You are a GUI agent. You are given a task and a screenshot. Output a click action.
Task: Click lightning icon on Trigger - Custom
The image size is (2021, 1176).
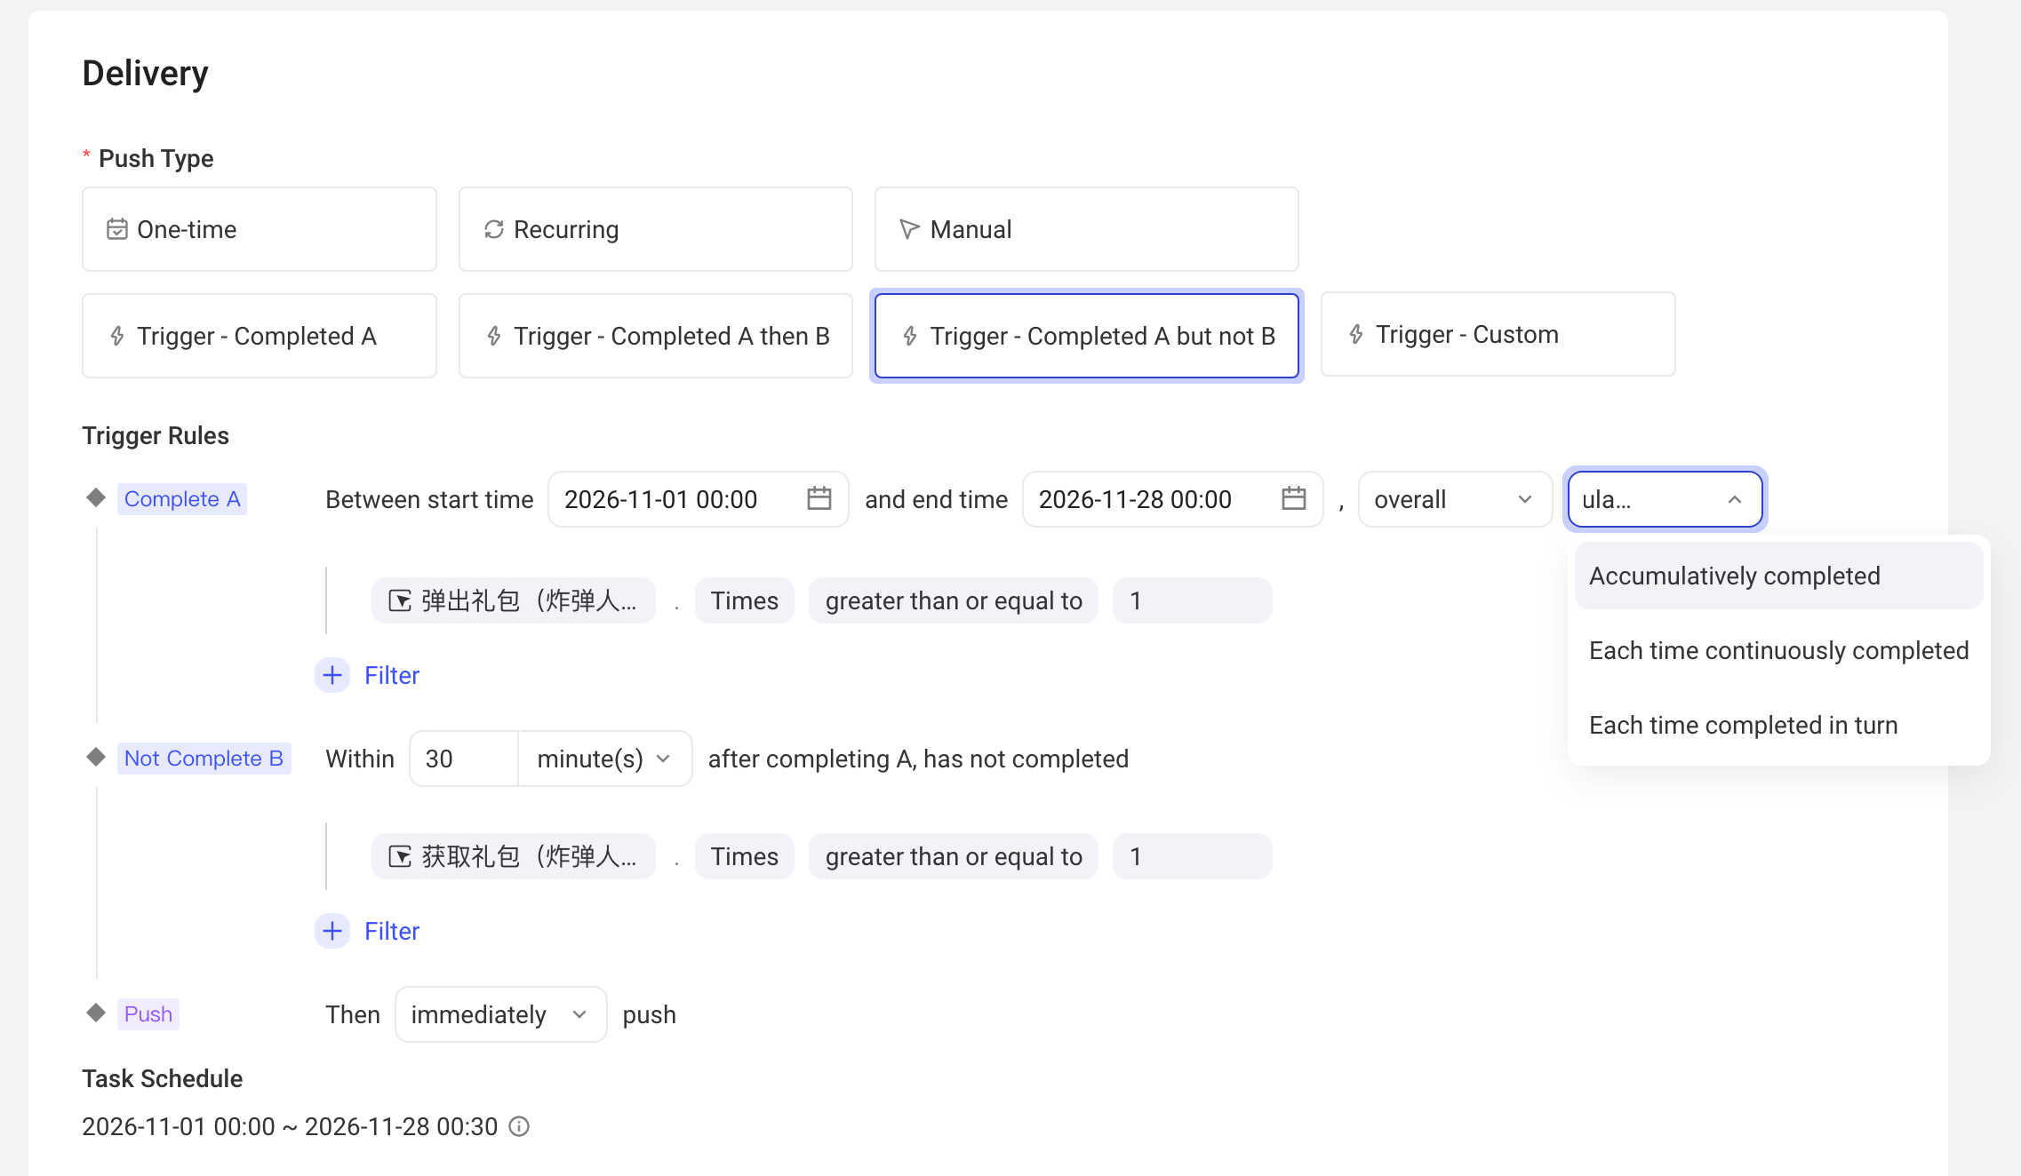(x=1356, y=334)
